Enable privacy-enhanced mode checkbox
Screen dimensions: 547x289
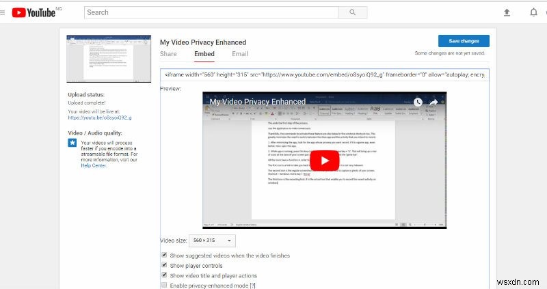click(164, 285)
